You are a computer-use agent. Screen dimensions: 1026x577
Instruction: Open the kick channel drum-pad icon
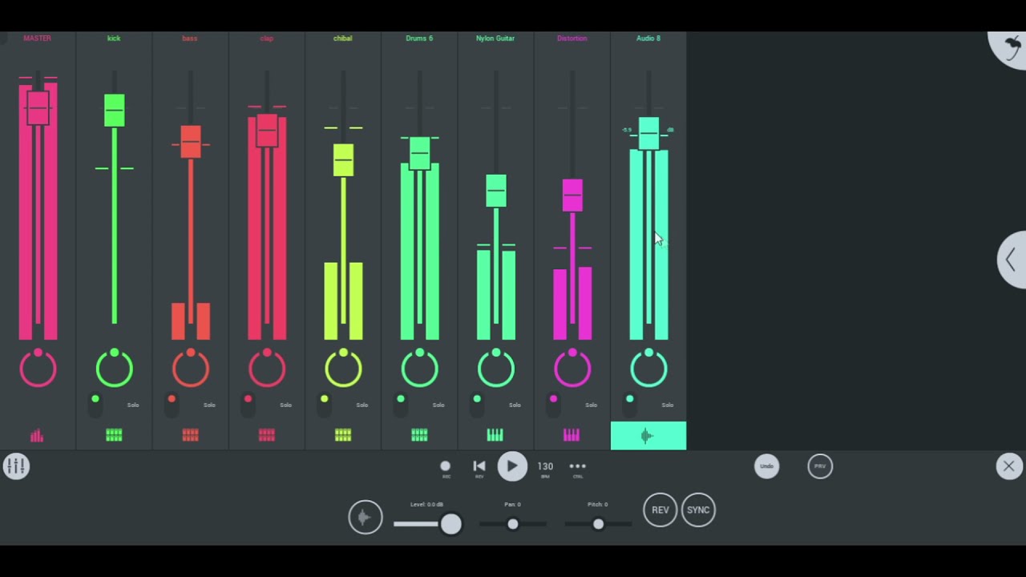(x=114, y=435)
